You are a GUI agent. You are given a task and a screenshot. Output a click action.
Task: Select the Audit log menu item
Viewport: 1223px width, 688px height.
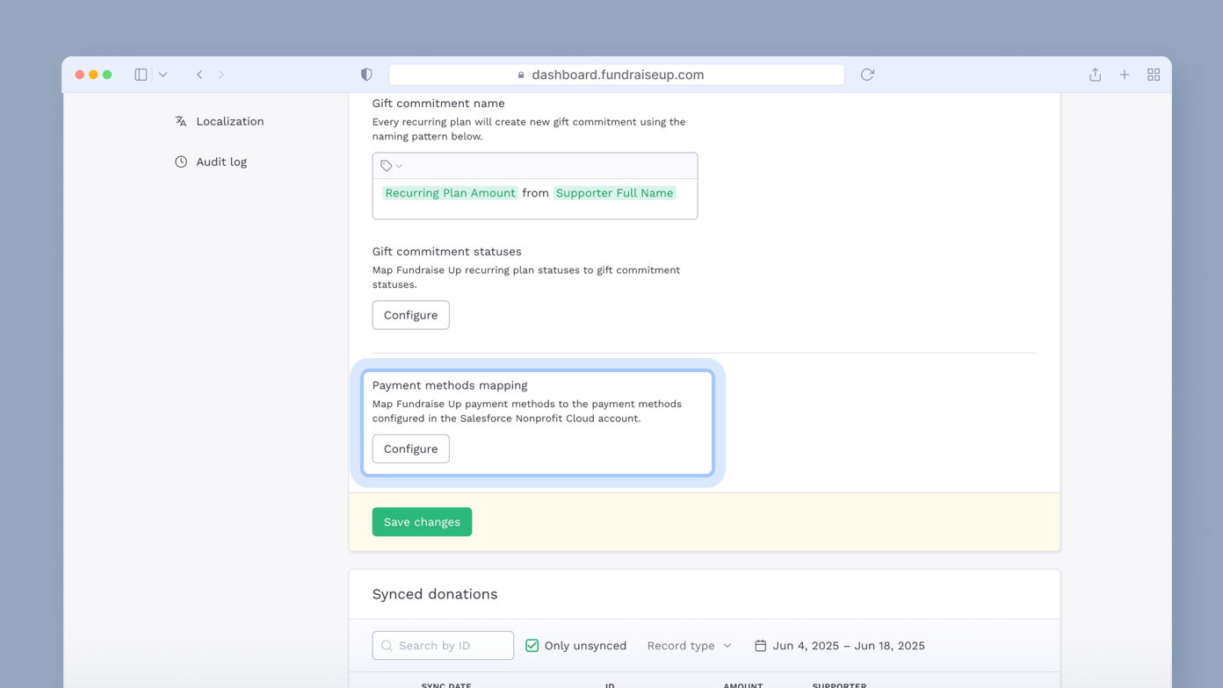[x=221, y=161]
